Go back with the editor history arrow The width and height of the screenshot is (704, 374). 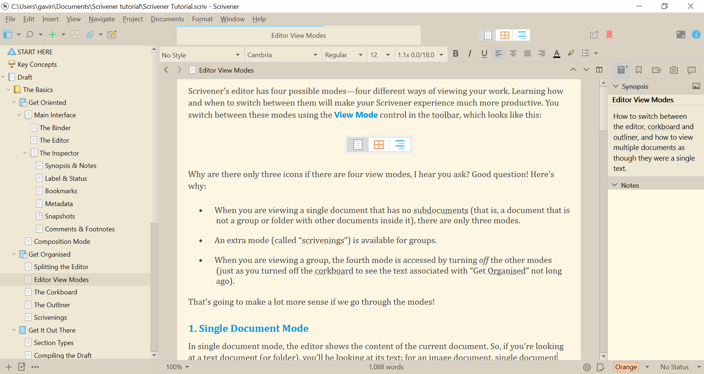(x=166, y=70)
